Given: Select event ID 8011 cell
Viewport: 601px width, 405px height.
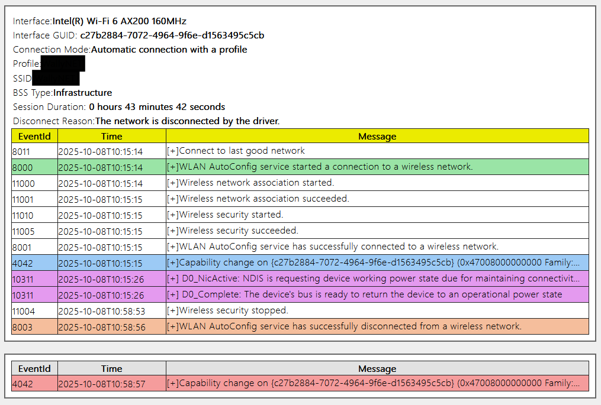Looking at the screenshot, I should pyautogui.click(x=34, y=151).
